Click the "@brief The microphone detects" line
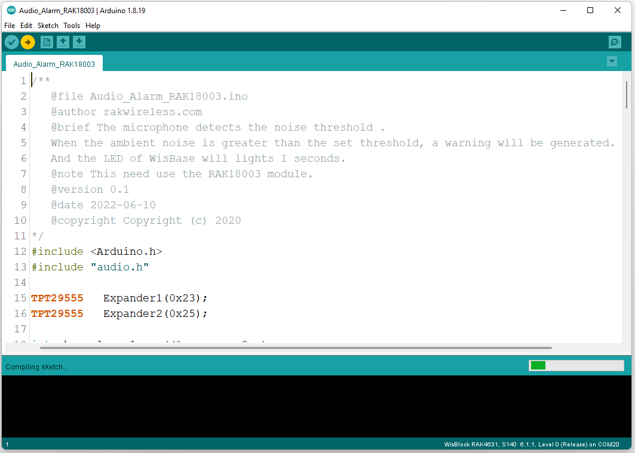635x453 pixels. pos(217,127)
